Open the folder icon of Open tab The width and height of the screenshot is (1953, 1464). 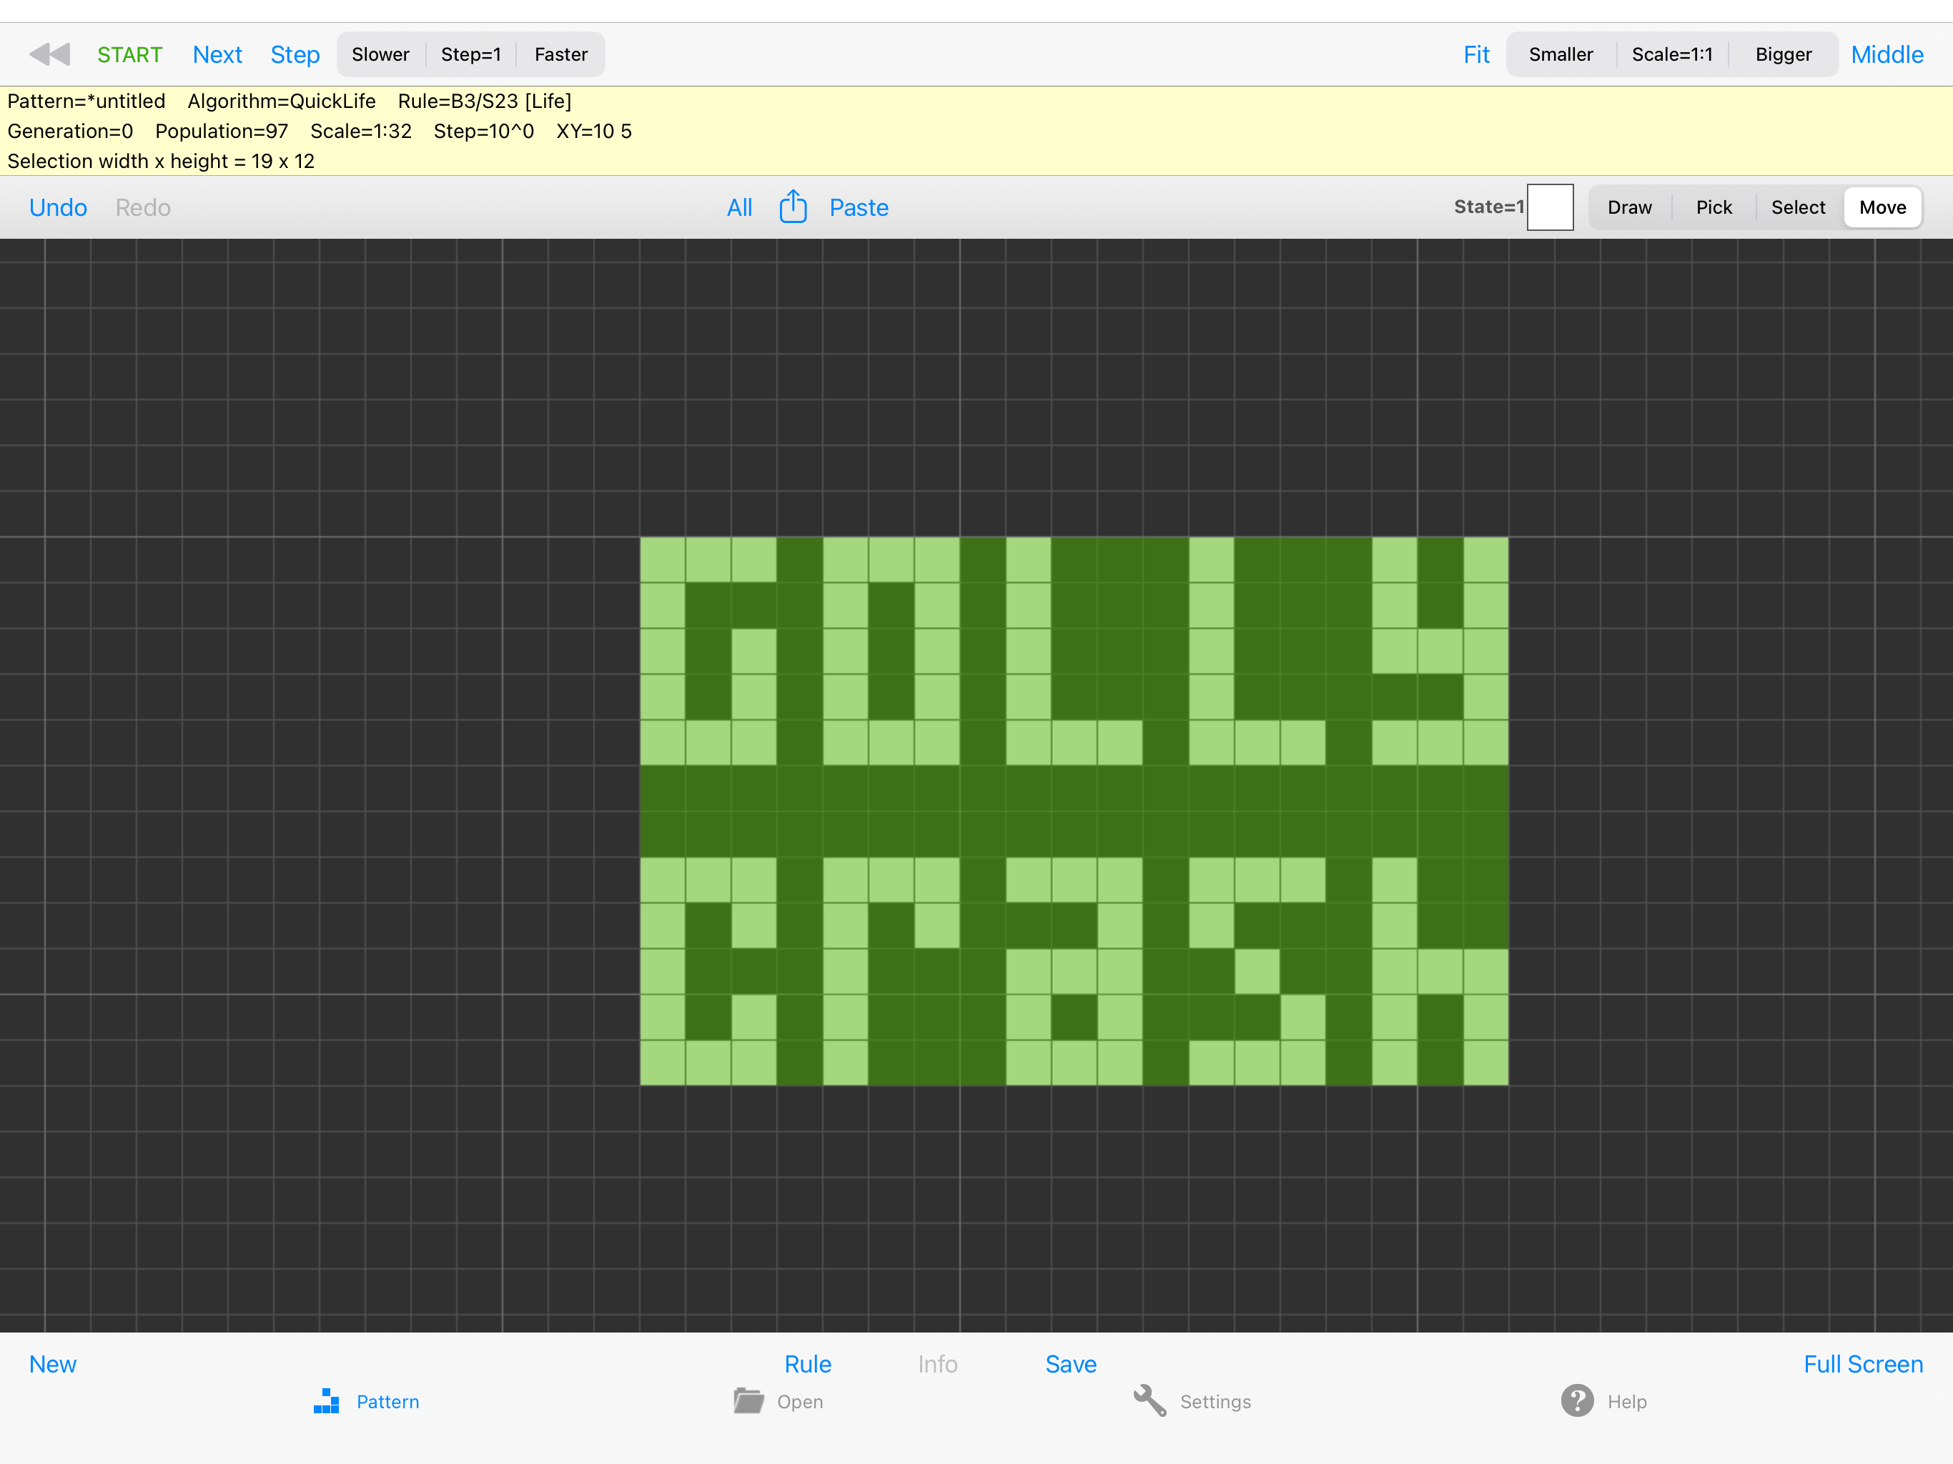(x=748, y=1400)
